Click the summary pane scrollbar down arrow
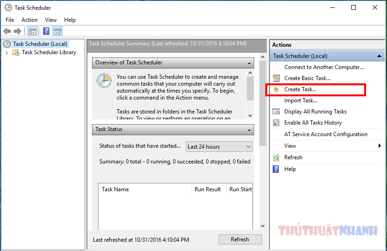Image resolution: width=387 pixels, height=251 pixels. [x=262, y=226]
